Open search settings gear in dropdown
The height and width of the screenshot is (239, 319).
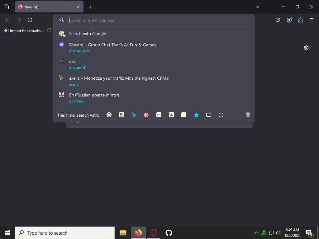pos(248,115)
